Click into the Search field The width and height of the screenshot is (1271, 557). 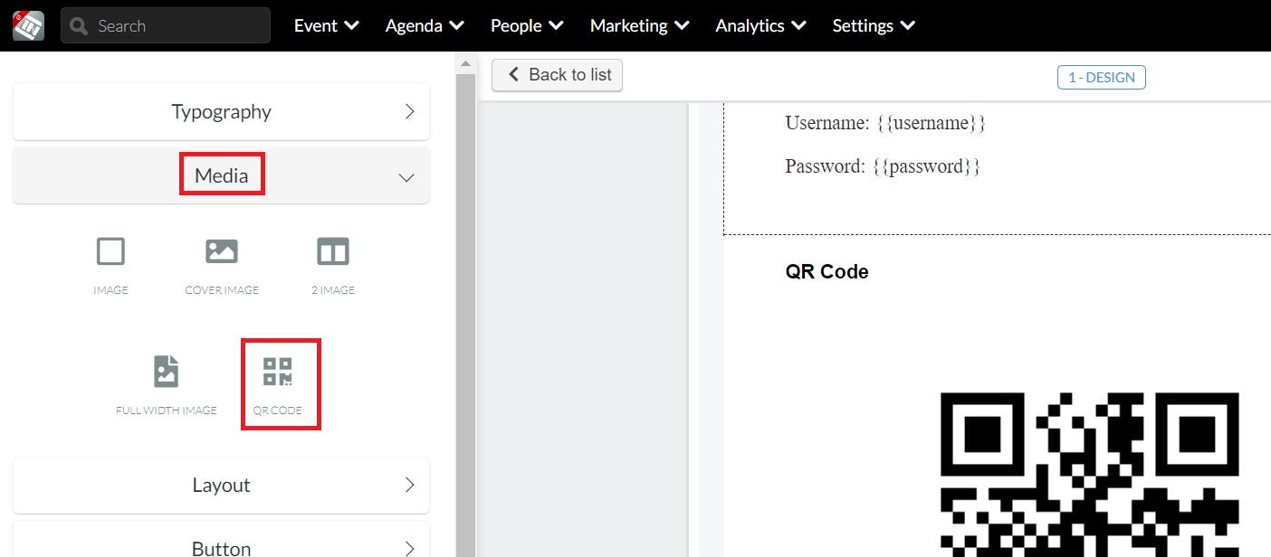pyautogui.click(x=166, y=25)
